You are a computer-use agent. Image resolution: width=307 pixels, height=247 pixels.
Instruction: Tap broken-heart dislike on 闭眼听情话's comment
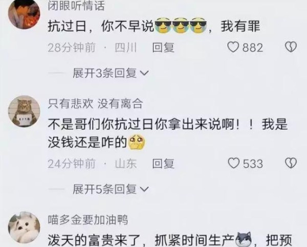click(291, 47)
